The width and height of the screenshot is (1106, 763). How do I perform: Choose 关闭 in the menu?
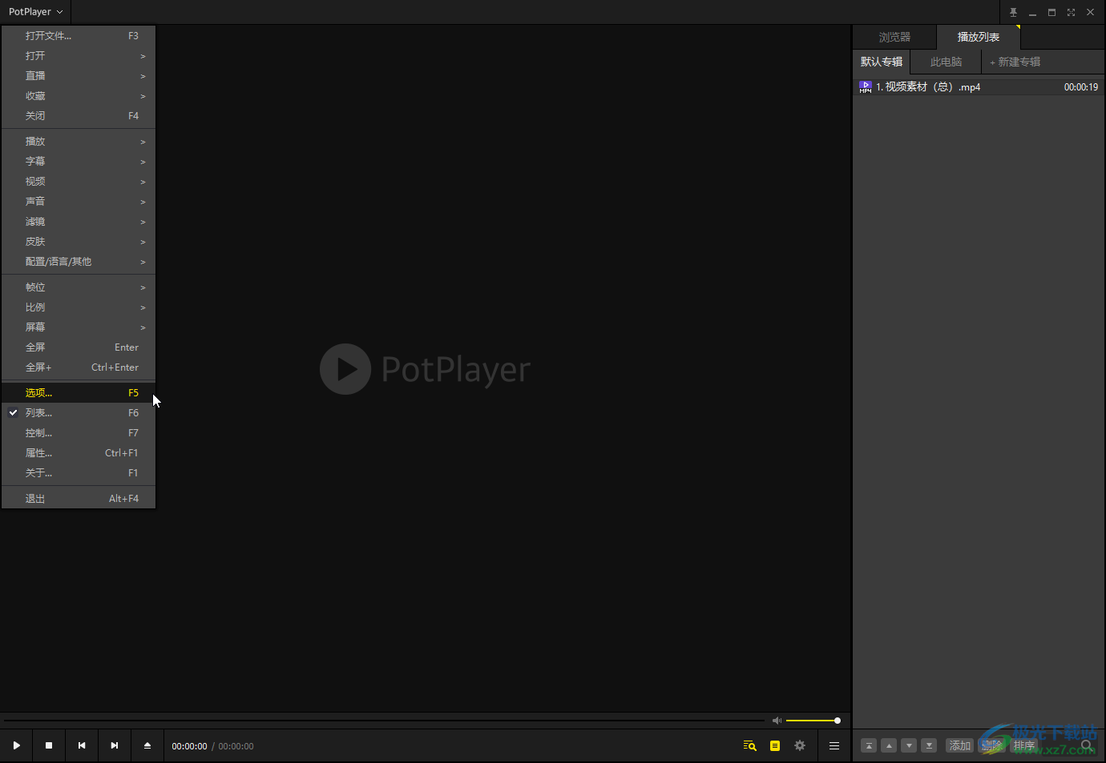pos(79,116)
